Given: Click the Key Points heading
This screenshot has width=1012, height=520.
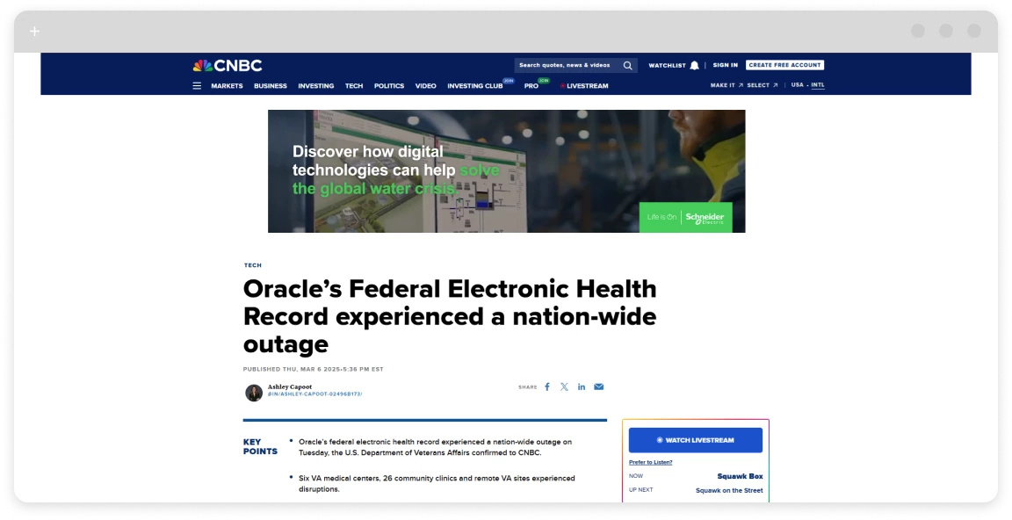Looking at the screenshot, I should tap(260, 447).
